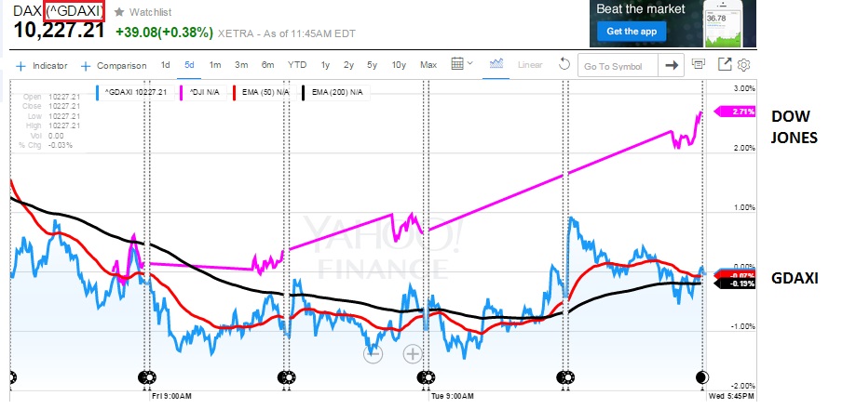Viewport: 856px width, 409px height.
Task: Open chart in pop-out window icon
Action: point(699,65)
